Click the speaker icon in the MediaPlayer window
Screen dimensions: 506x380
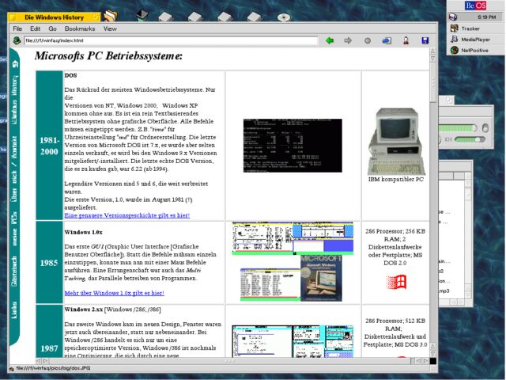[448, 139]
